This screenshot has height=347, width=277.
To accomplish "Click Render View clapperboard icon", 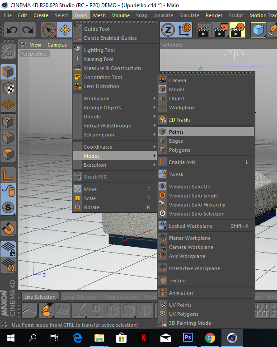I will (205, 30).
